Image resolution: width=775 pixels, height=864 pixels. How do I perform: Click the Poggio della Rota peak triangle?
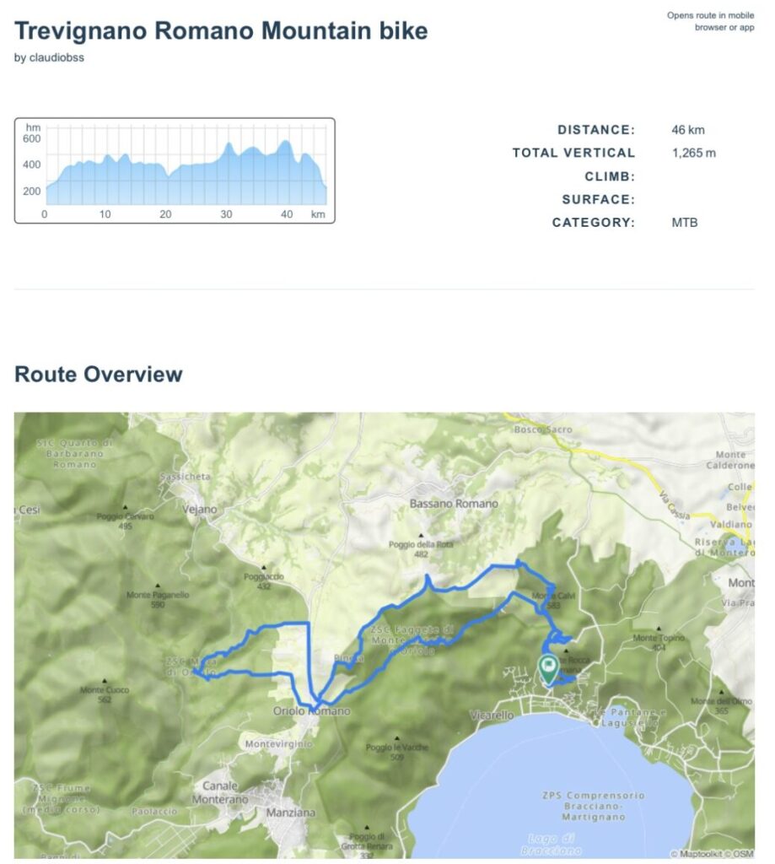point(421,535)
